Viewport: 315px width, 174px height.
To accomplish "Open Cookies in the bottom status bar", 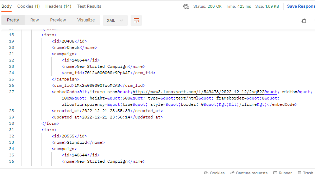I will pyautogui.click(x=214, y=173).
